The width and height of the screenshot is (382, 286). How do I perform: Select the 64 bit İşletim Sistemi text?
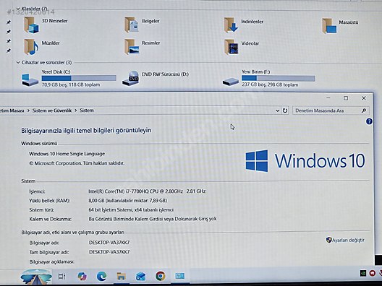click(131, 210)
